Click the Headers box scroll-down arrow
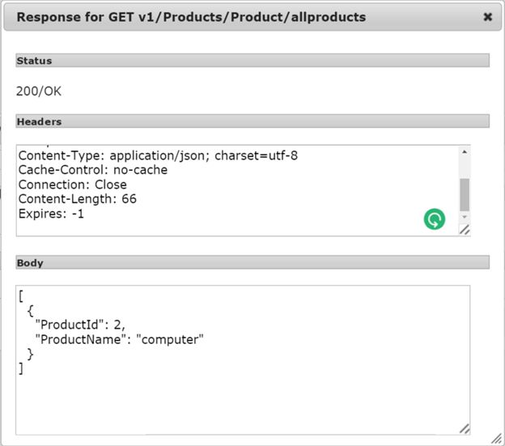The image size is (505, 446). point(464,217)
